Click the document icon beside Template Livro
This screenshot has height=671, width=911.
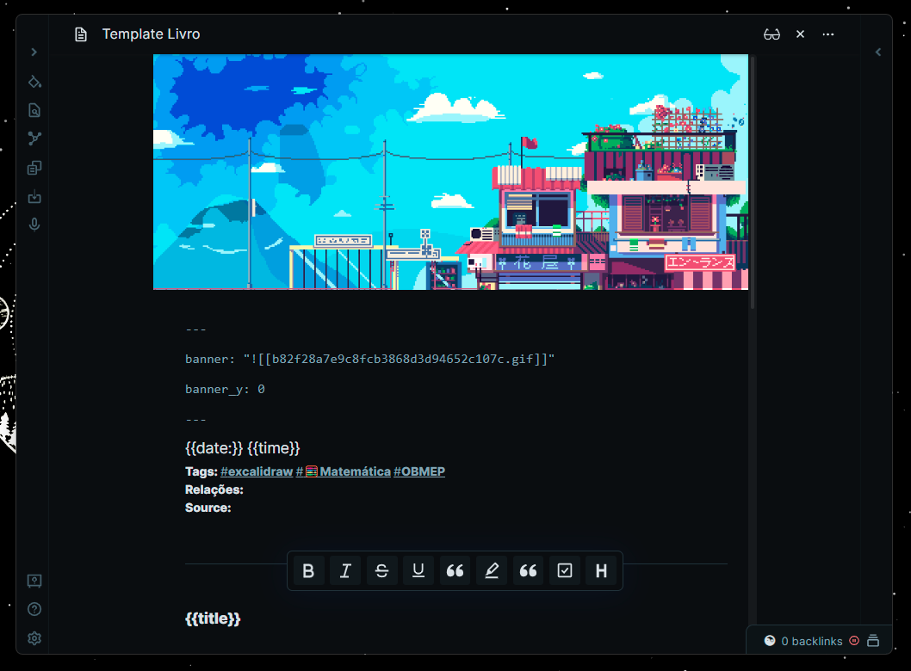click(81, 34)
